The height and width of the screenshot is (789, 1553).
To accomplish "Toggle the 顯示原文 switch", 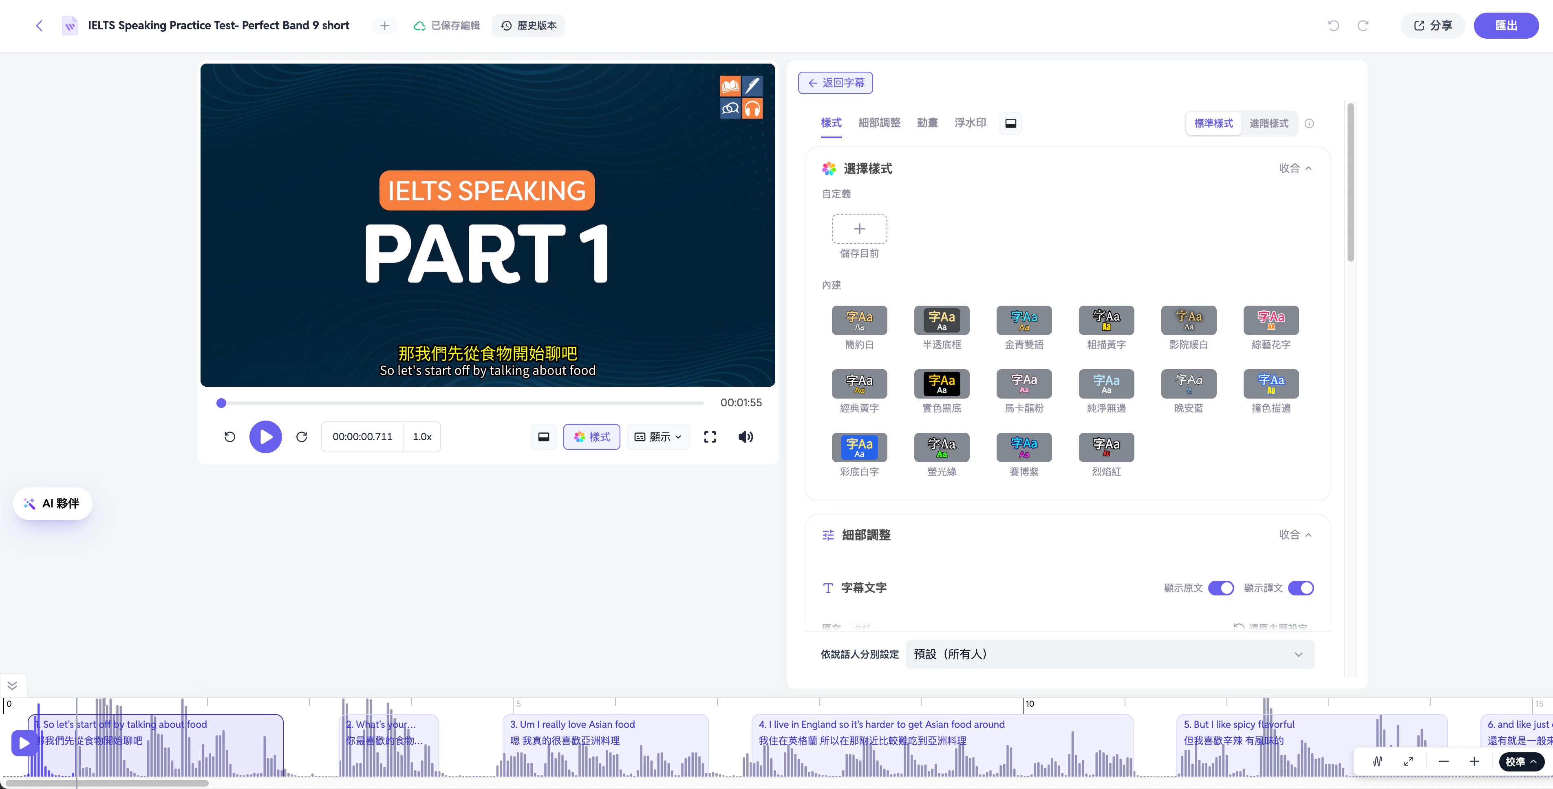I will [1221, 588].
